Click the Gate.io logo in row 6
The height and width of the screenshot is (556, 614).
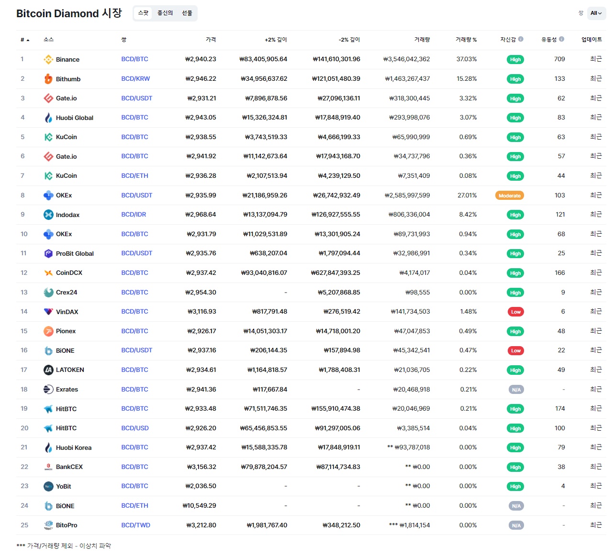pos(48,156)
